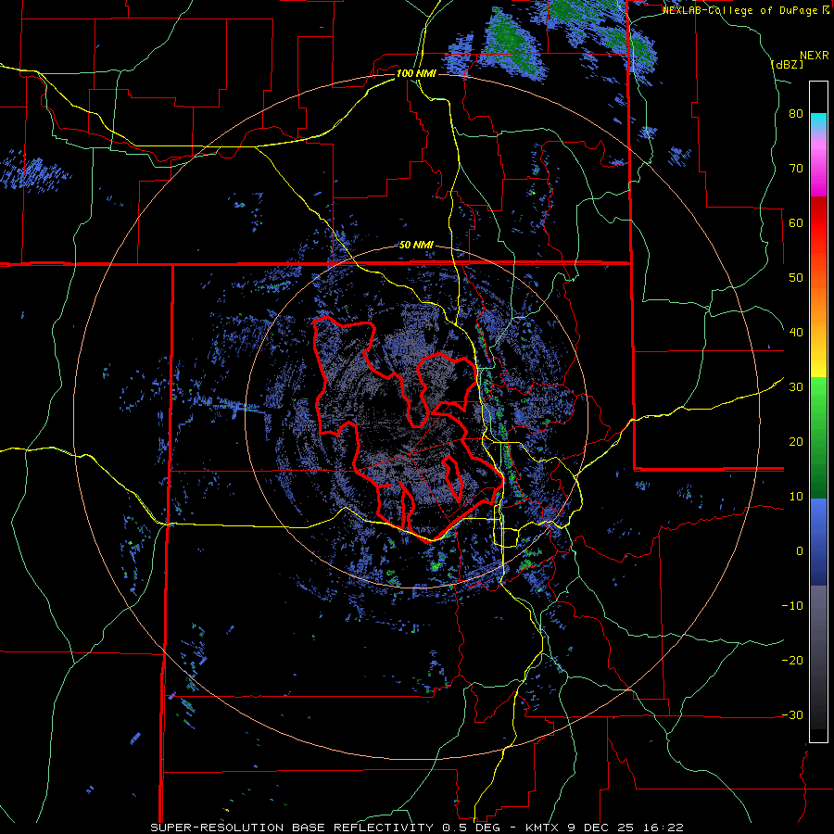
Task: Click the green band of color scale
Action: pos(818,437)
